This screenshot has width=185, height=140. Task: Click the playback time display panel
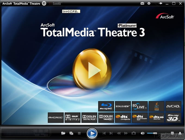(25, 133)
